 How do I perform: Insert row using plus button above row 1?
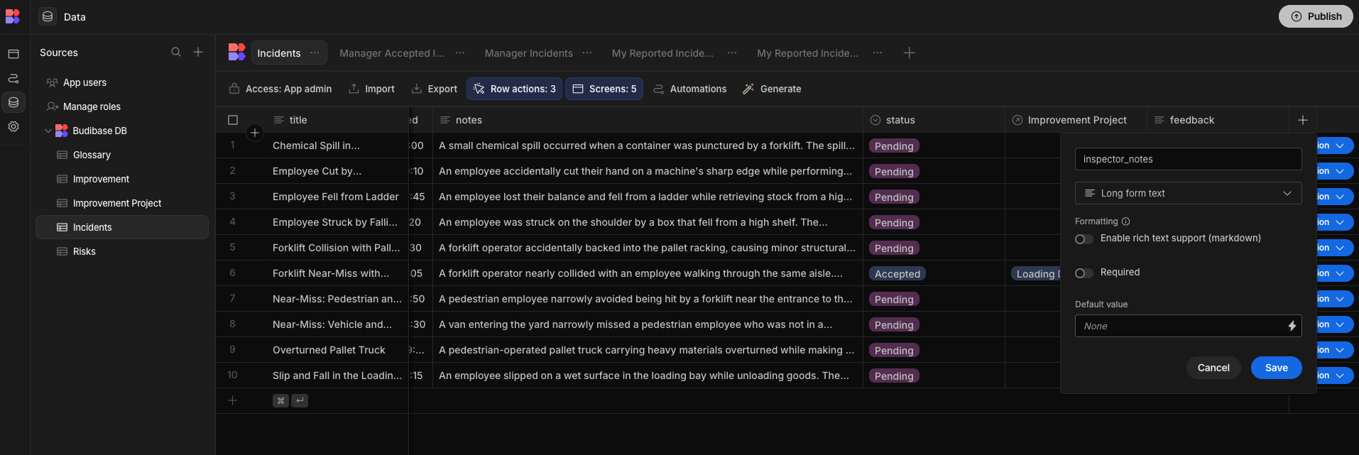(x=255, y=133)
